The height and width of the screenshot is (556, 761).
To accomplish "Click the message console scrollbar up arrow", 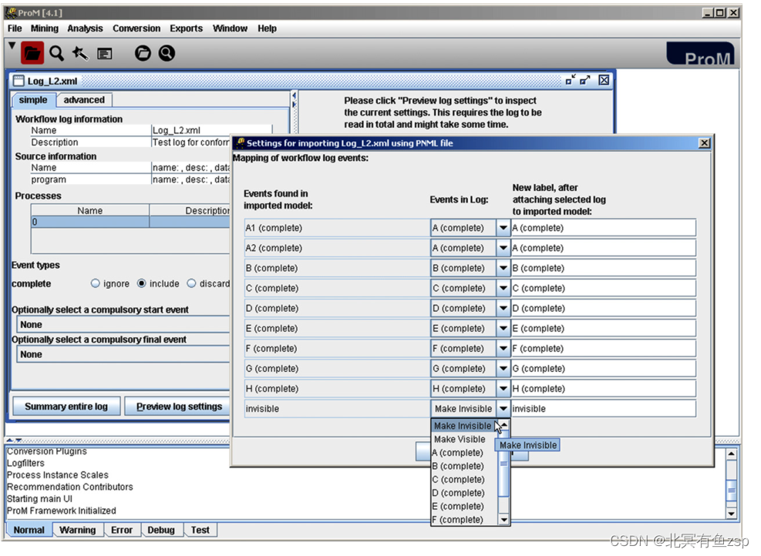I will 732,454.
